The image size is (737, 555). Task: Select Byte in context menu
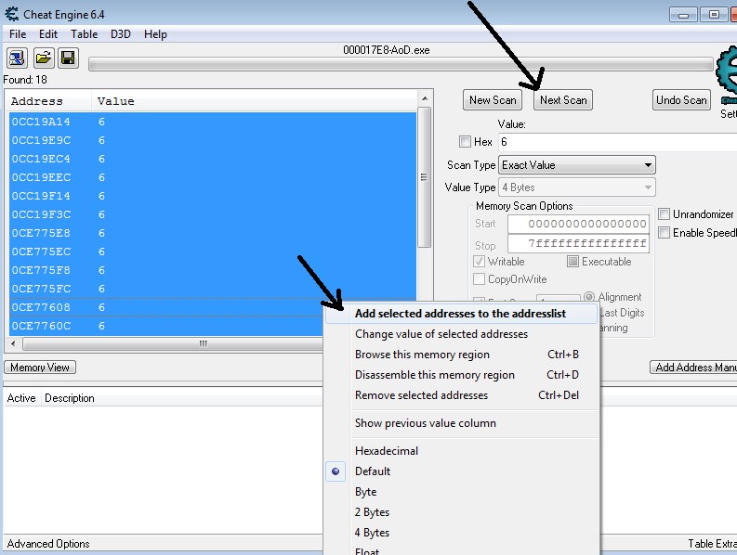[463, 492]
